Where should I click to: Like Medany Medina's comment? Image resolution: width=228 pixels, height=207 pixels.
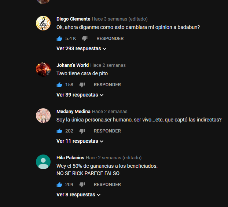(59, 131)
